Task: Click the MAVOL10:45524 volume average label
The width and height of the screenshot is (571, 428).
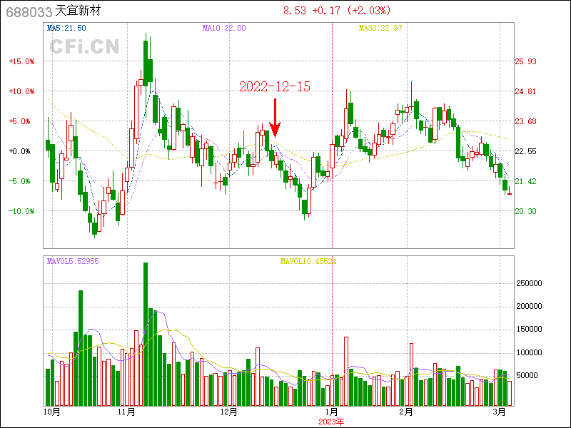Action: point(308,261)
